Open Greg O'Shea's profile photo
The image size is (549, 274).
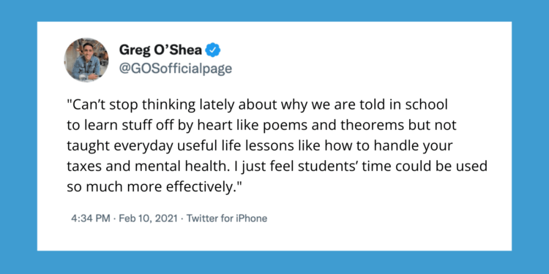(86, 60)
